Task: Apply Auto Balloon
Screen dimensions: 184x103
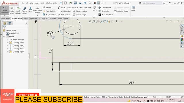Action: click(49, 11)
